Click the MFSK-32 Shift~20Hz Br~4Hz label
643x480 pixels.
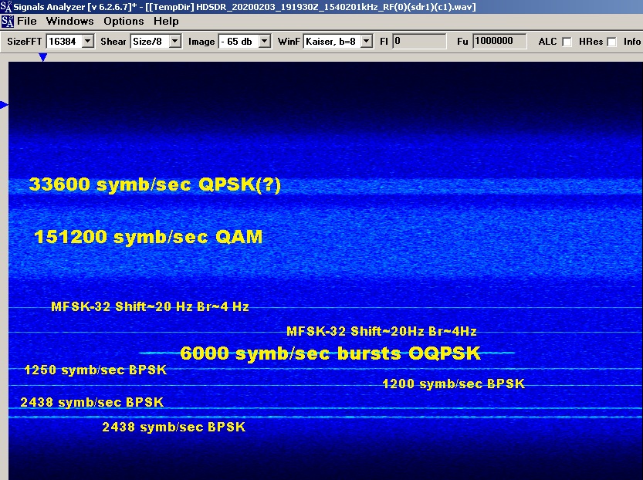coord(381,331)
